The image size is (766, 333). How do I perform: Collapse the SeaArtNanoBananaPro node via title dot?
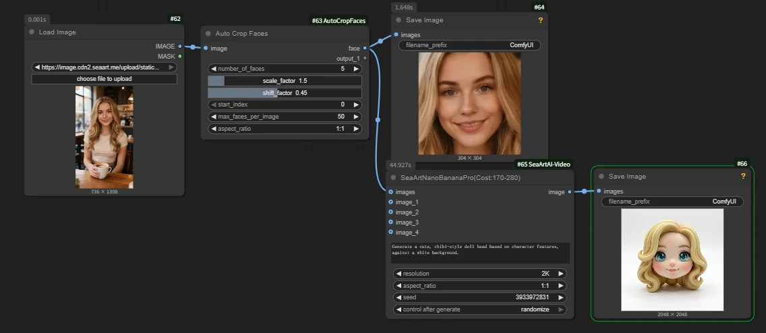click(x=393, y=177)
